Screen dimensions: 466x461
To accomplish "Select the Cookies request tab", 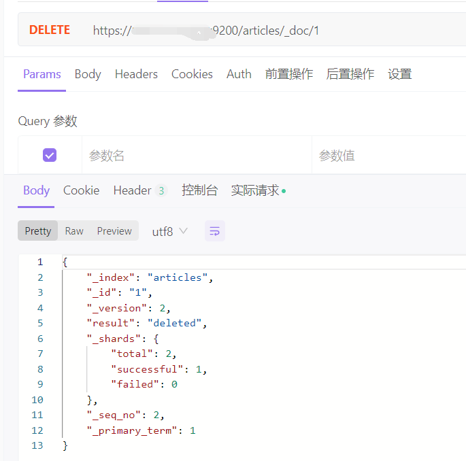I will pyautogui.click(x=192, y=74).
